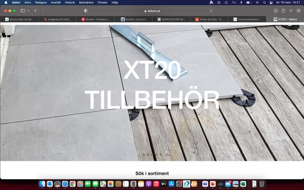Image resolution: width=304 pixels, height=190 pixels.
Task: Go back with the back arrow
Action: (35, 11)
